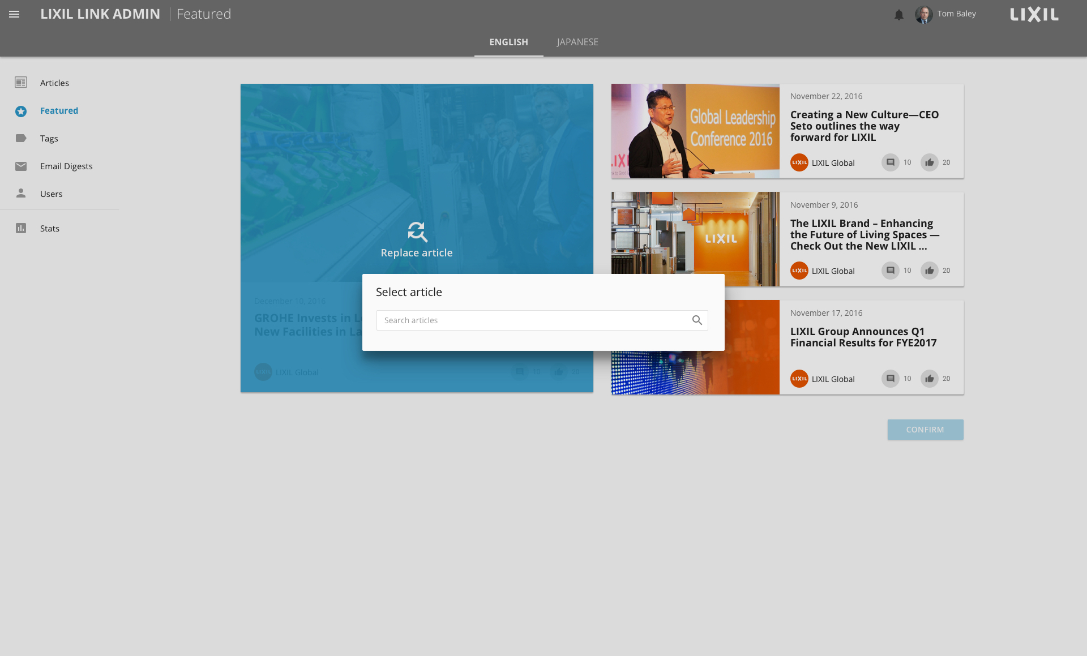Screen dimensions: 1087x656
Task: Switch to the ENGLISH tab
Action: [508, 42]
